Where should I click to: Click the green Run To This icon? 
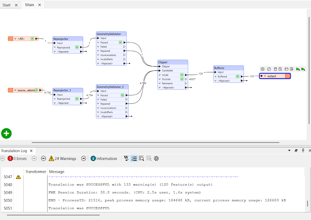click(x=297, y=69)
